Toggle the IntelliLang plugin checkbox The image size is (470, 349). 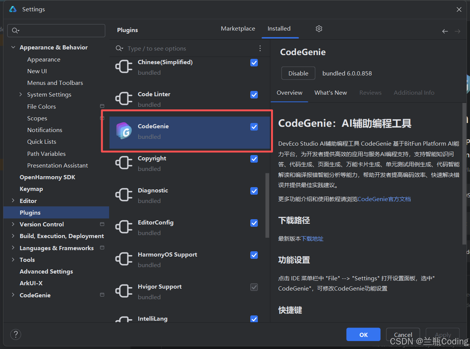[254, 319]
